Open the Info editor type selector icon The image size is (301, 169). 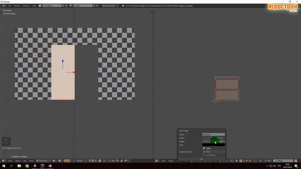point(3,6)
